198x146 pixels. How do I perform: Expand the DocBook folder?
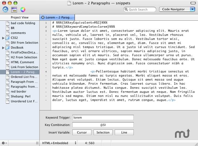pos(3,48)
